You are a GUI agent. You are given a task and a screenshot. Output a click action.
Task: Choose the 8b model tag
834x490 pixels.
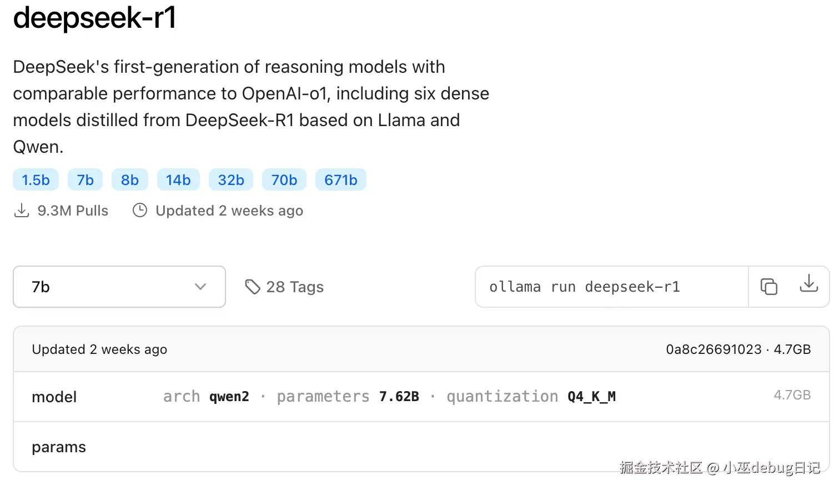point(130,180)
